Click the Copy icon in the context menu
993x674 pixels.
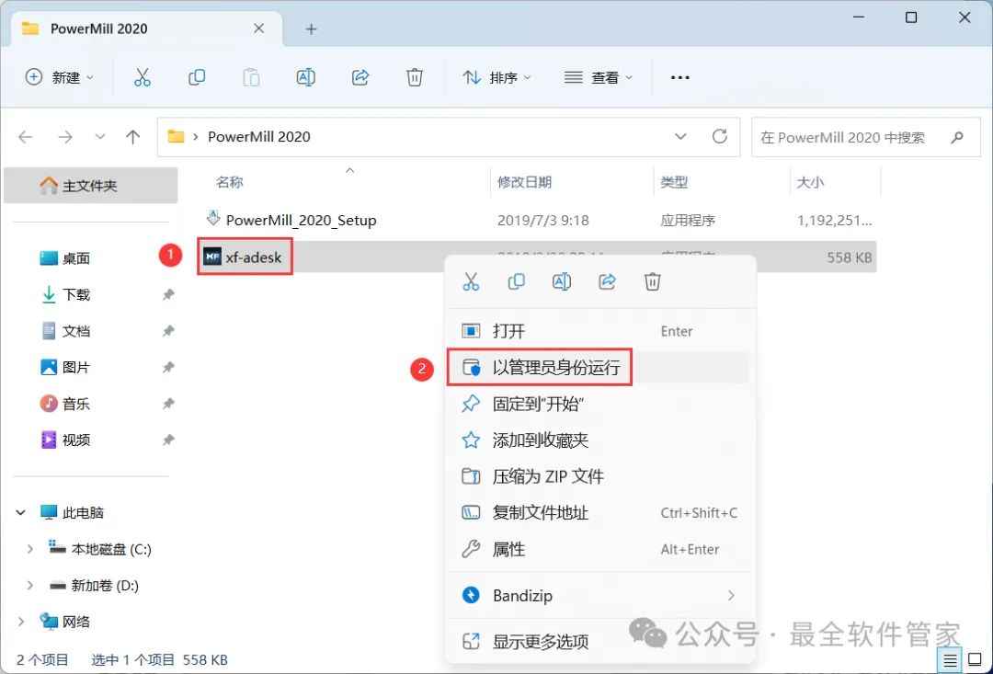click(x=516, y=281)
